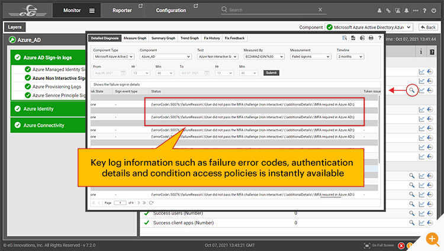
Task: Click the Go Full Screen icon
Action: (367, 245)
